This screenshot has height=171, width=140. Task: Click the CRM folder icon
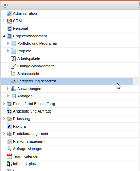coord(9,21)
